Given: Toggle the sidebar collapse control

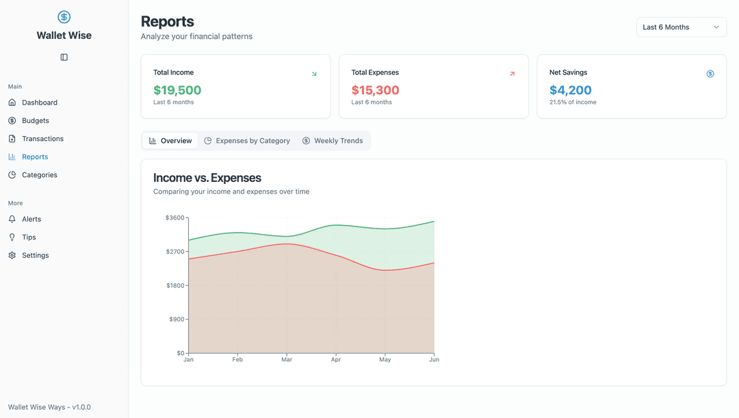Looking at the screenshot, I should tap(64, 57).
